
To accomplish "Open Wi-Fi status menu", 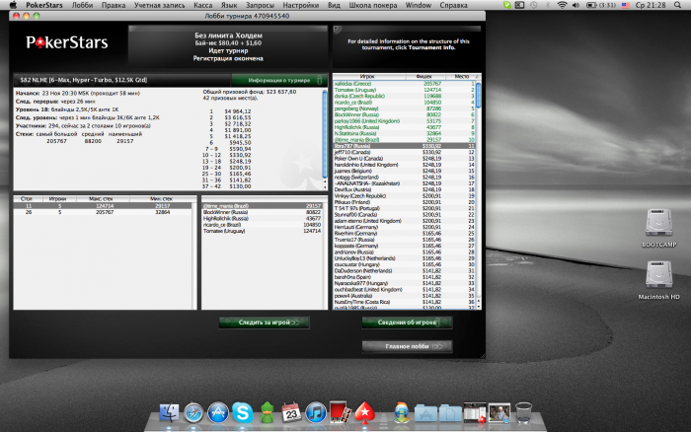I will click(562, 5).
